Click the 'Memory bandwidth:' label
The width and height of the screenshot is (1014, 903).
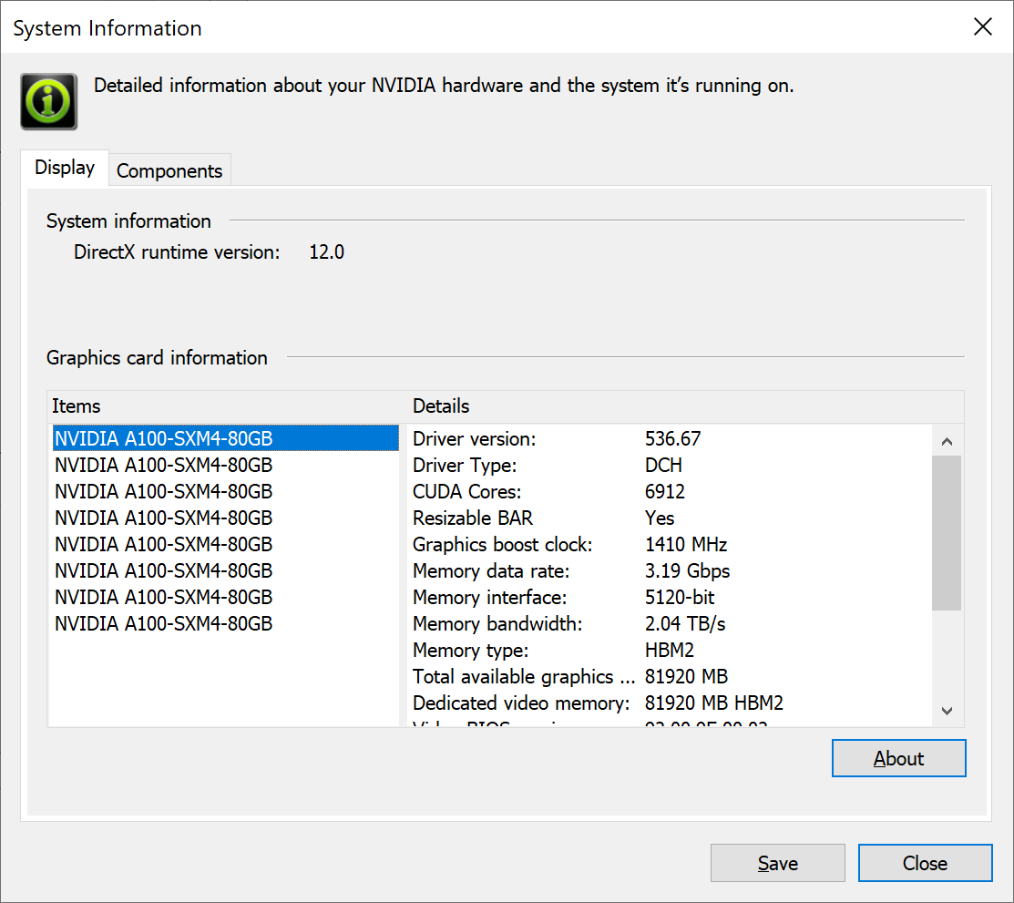pyautogui.click(x=497, y=624)
